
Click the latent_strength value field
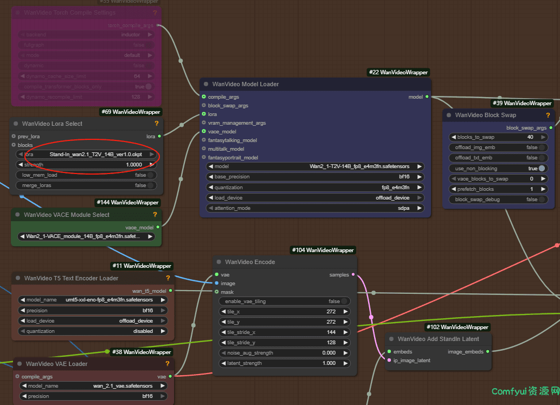(x=285, y=363)
